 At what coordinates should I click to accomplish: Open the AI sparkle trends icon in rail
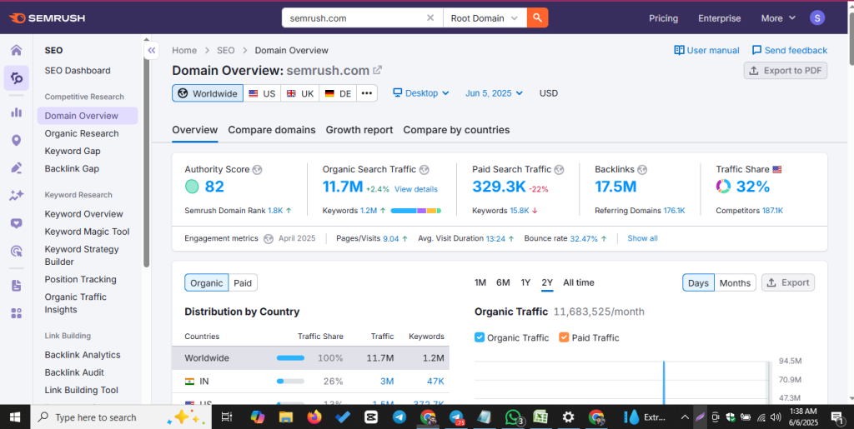[x=17, y=195]
